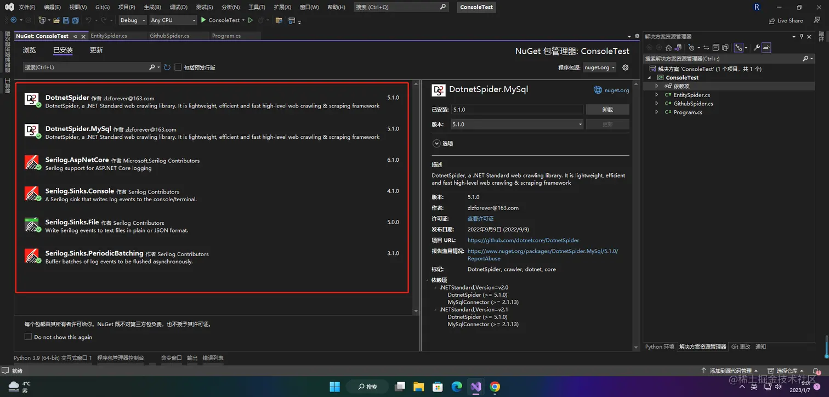
Task: Open the Debug configuration dropdown
Action: (133, 20)
